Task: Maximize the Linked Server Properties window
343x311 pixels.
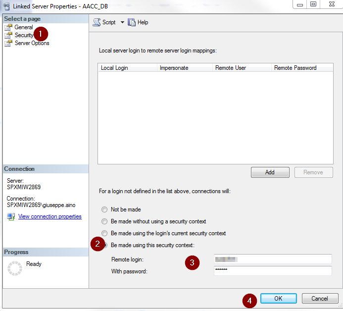Action: click(x=313, y=4)
